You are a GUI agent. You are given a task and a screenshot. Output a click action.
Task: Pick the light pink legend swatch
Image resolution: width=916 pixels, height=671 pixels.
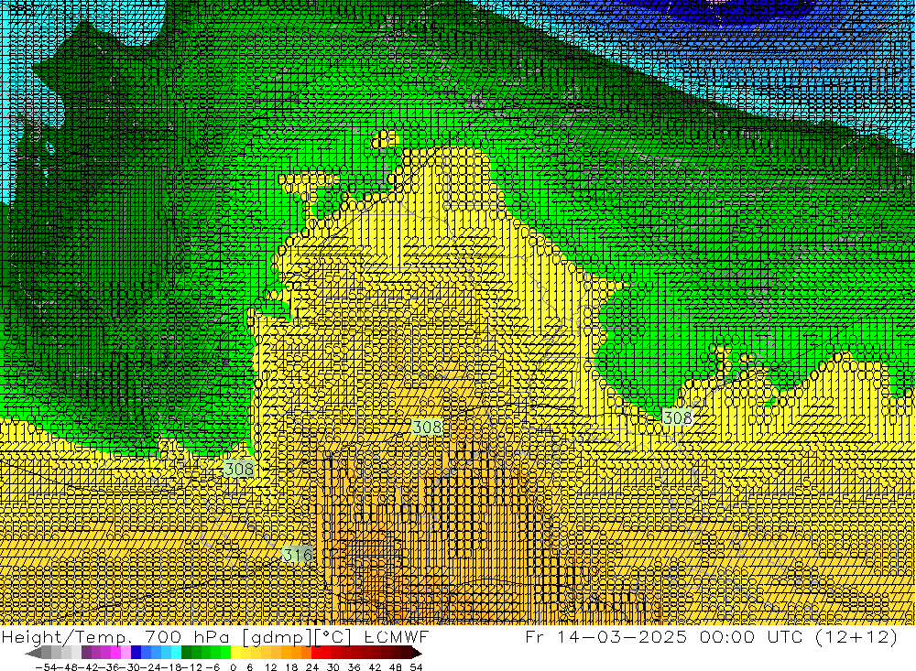(x=125, y=653)
